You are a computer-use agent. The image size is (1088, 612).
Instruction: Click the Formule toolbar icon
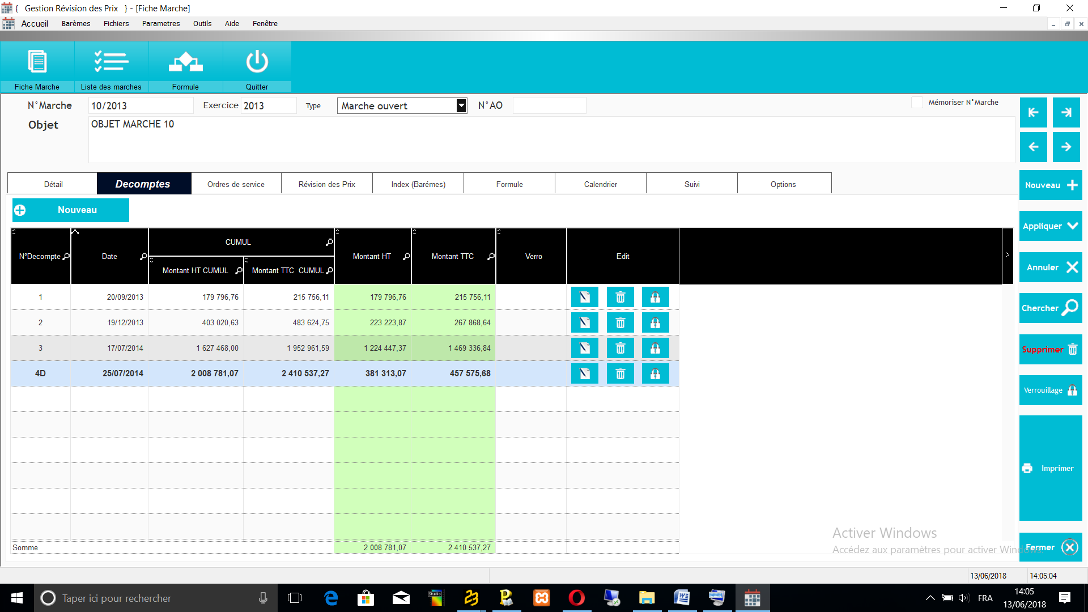click(x=185, y=62)
